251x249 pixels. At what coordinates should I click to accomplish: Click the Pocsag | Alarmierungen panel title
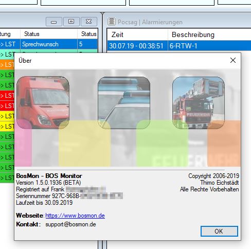pos(150,22)
